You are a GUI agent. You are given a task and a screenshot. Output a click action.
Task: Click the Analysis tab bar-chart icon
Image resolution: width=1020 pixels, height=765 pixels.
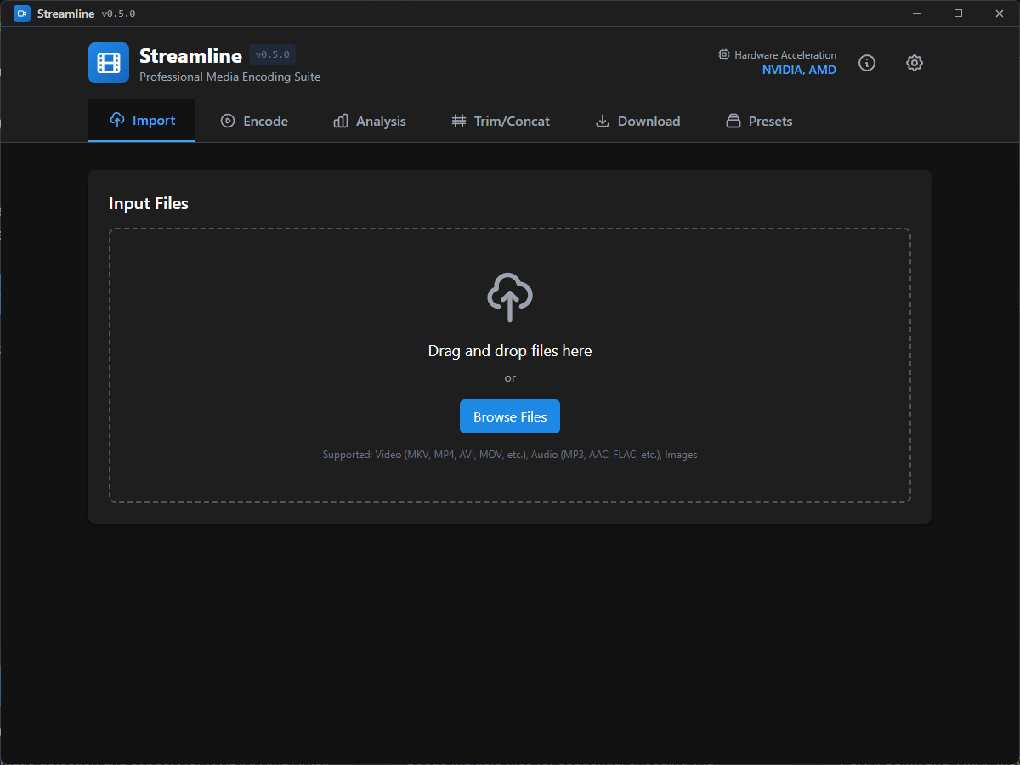[x=341, y=121]
